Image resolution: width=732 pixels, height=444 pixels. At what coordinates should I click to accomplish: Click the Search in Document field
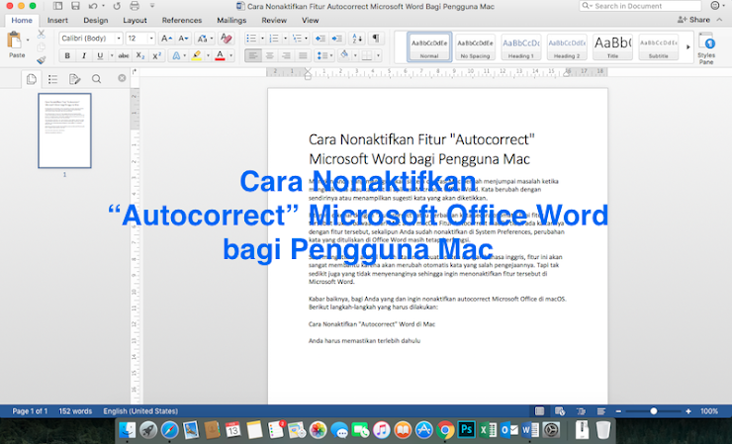[x=640, y=6]
